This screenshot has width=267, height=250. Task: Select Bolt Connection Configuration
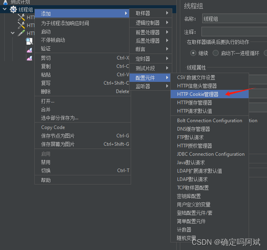tap(209, 121)
